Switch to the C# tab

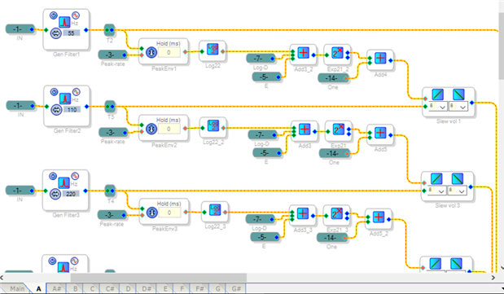pos(110,288)
